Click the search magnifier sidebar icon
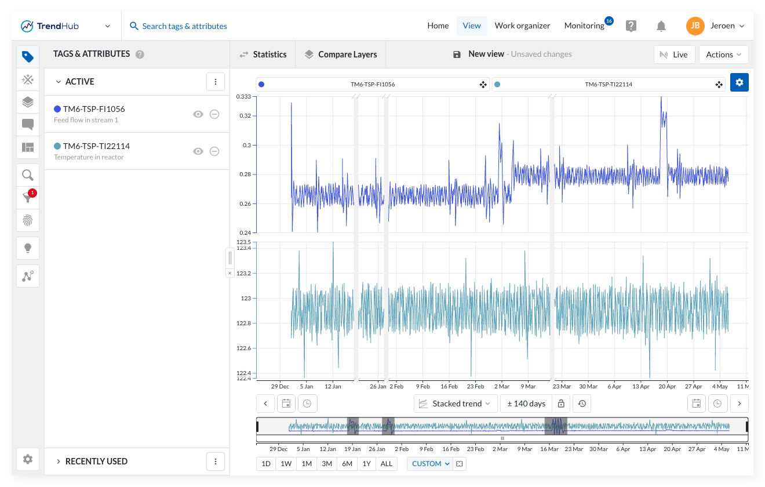The height and width of the screenshot is (487, 765). click(27, 175)
